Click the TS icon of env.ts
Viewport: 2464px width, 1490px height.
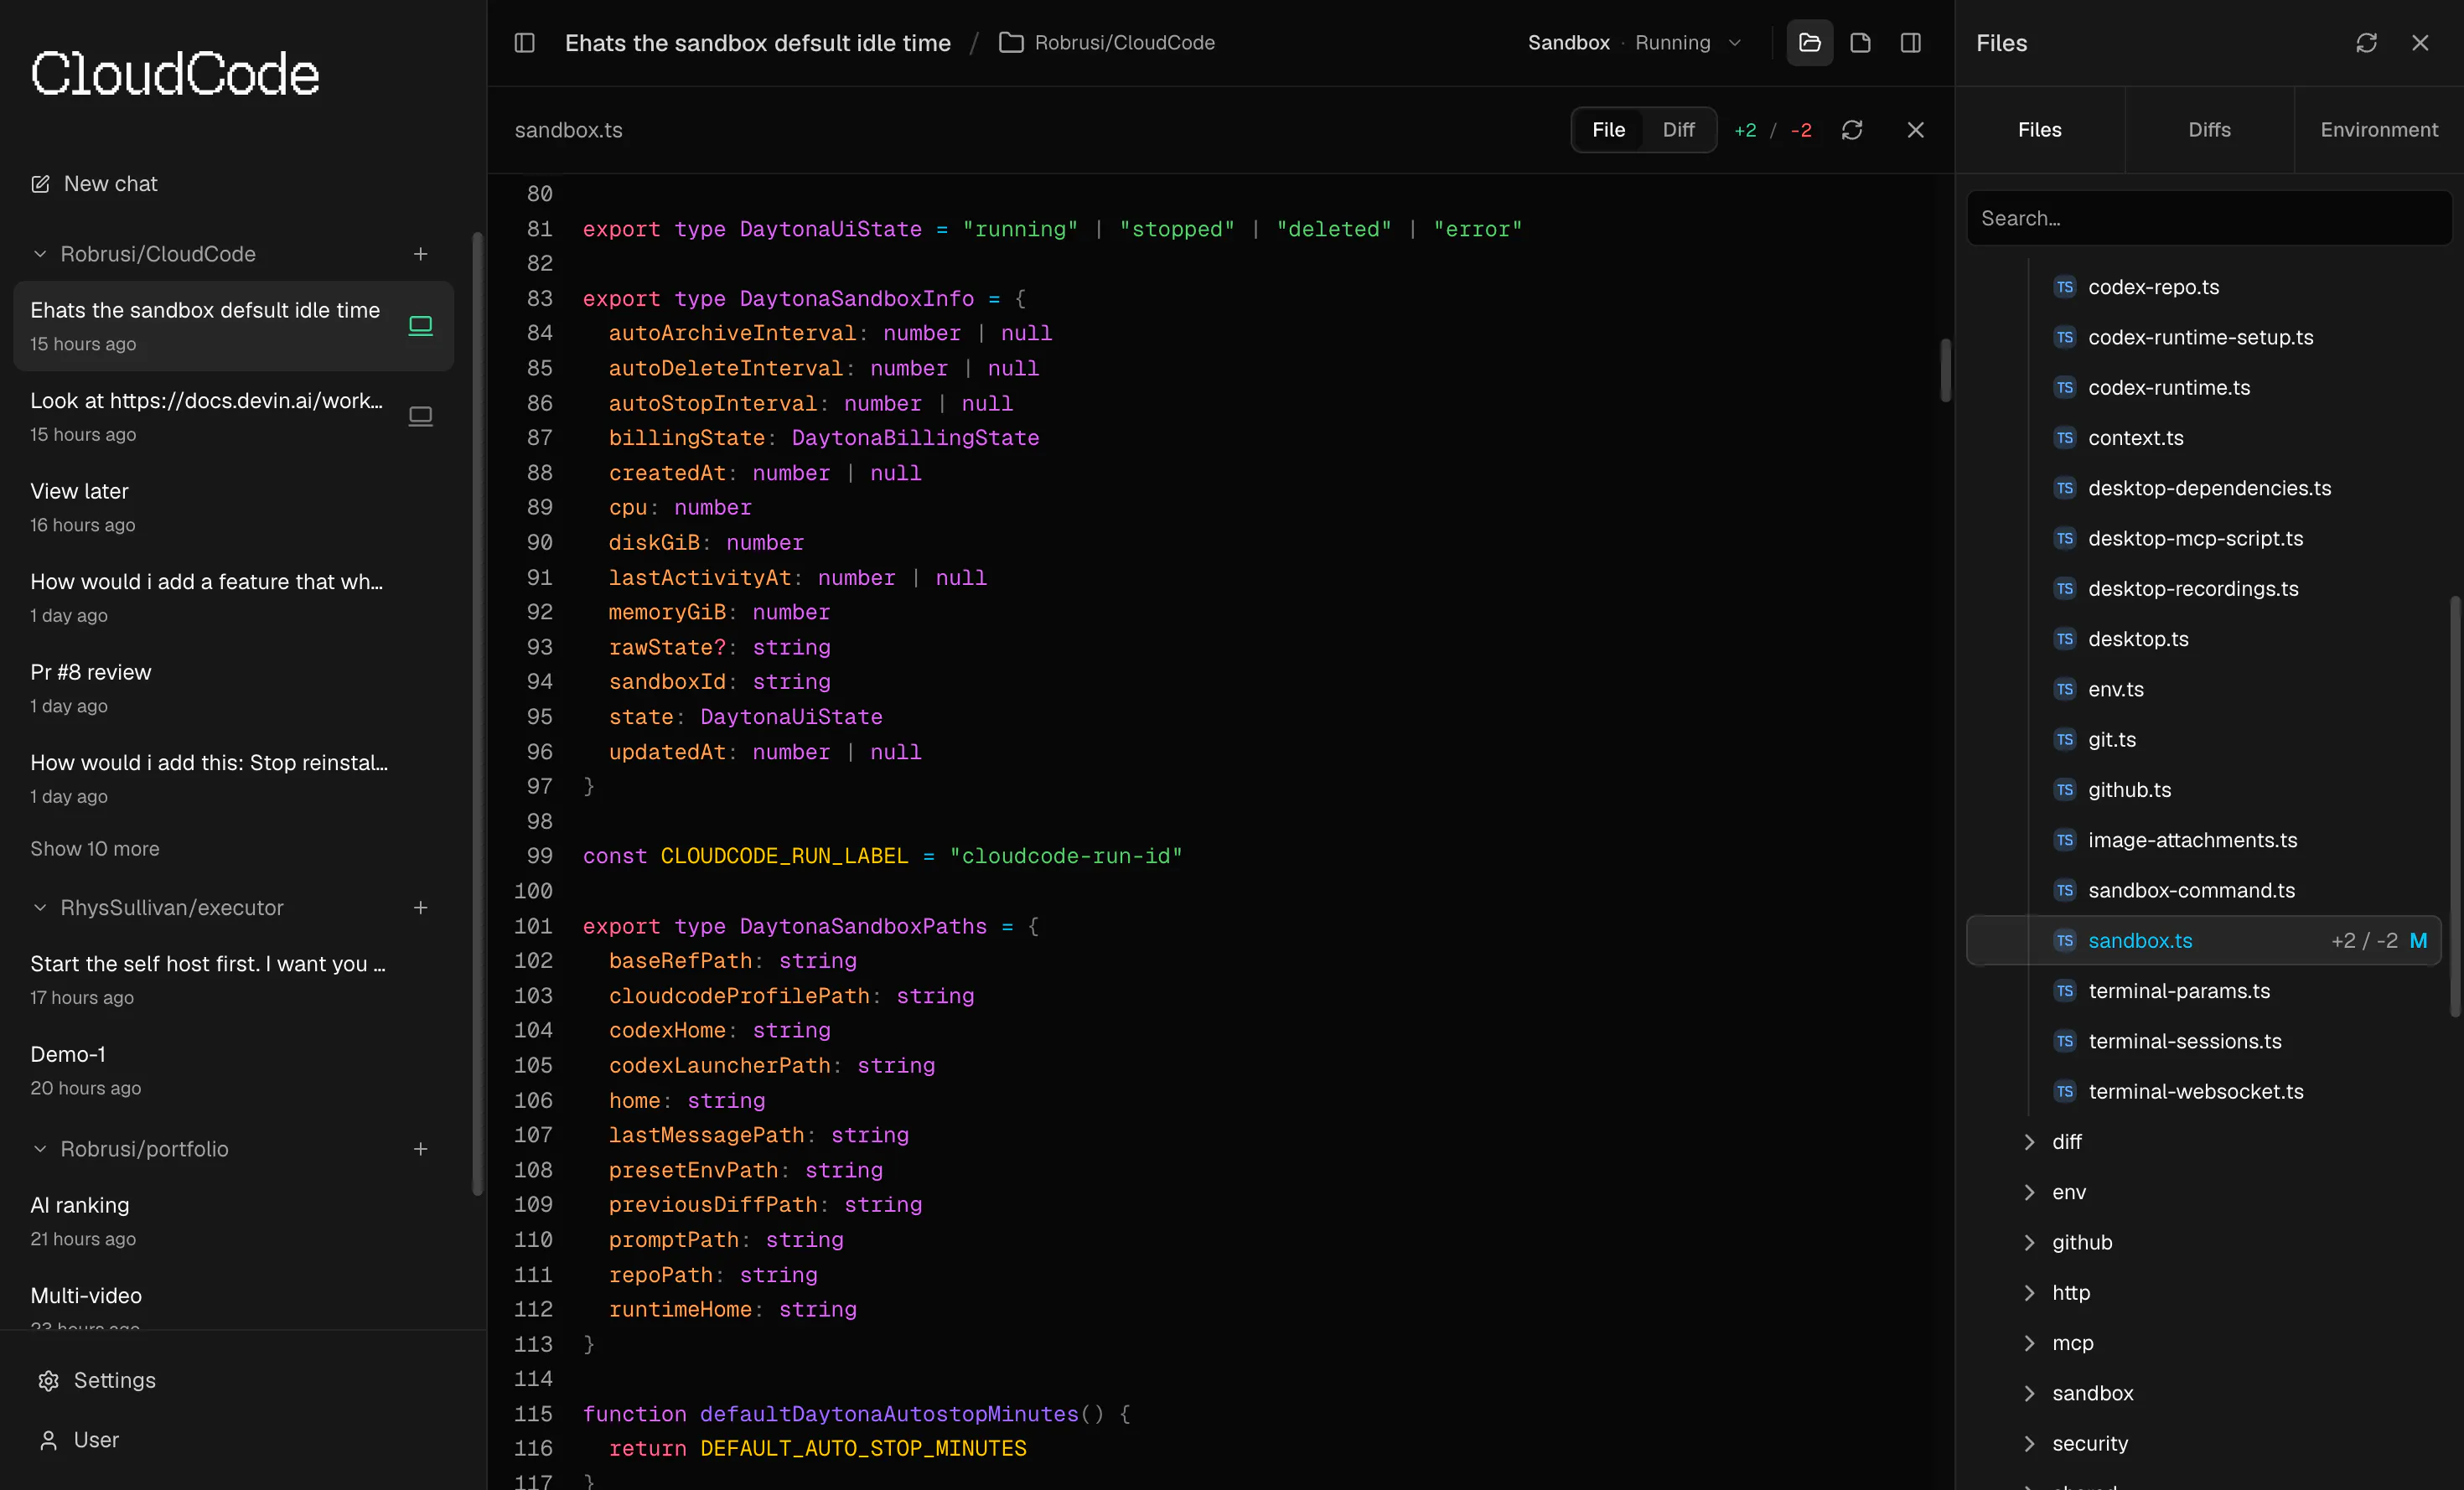pyautogui.click(x=2064, y=689)
